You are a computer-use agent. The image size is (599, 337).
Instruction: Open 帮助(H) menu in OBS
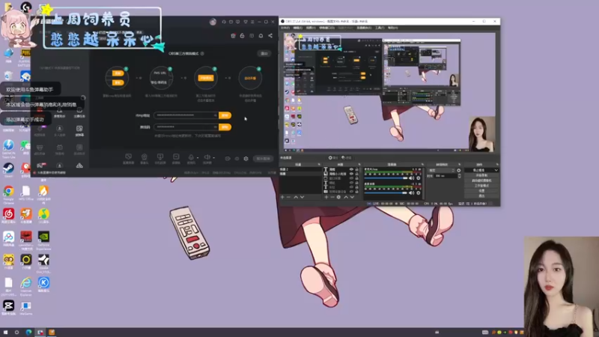tap(392, 28)
